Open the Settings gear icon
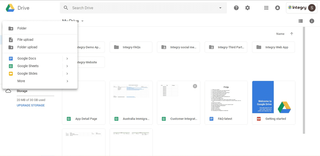Image resolution: width=320 pixels, height=156 pixels. point(247,8)
